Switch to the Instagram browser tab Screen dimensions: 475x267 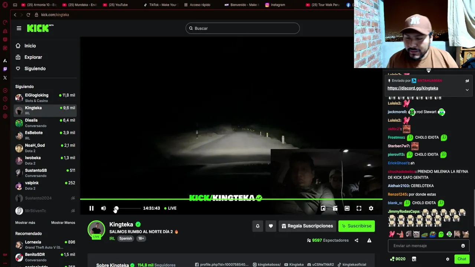coord(275,5)
